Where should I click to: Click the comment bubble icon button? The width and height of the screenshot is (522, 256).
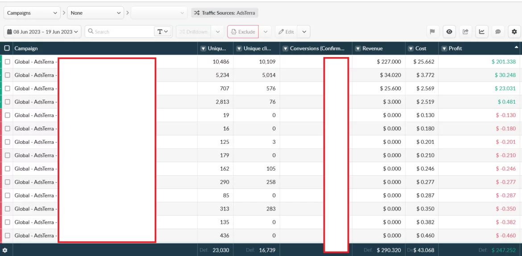coord(498,32)
